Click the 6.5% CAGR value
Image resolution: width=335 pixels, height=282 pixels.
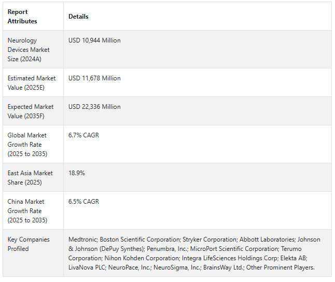[83, 202]
